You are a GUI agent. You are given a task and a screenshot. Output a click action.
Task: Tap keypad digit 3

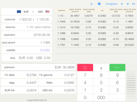click(117, 90)
